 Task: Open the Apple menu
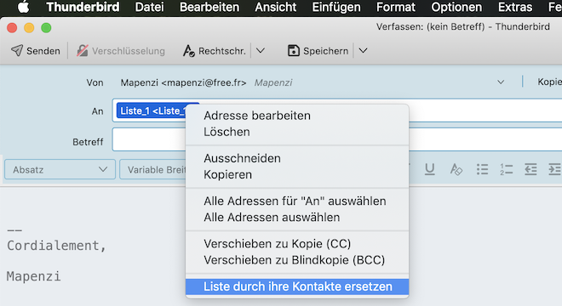coord(23,7)
